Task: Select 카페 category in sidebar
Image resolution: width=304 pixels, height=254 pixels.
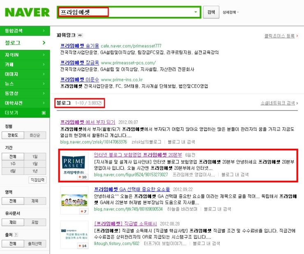Action: [25, 65]
